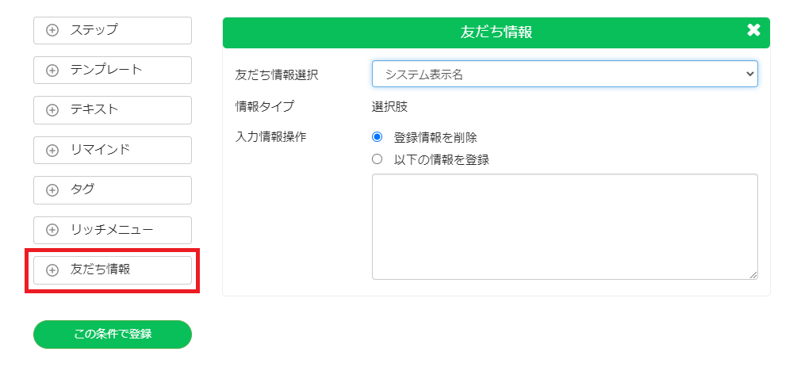The image size is (797, 367).
Task: Click the plus icon beside リッチメニュー
Action: [52, 230]
